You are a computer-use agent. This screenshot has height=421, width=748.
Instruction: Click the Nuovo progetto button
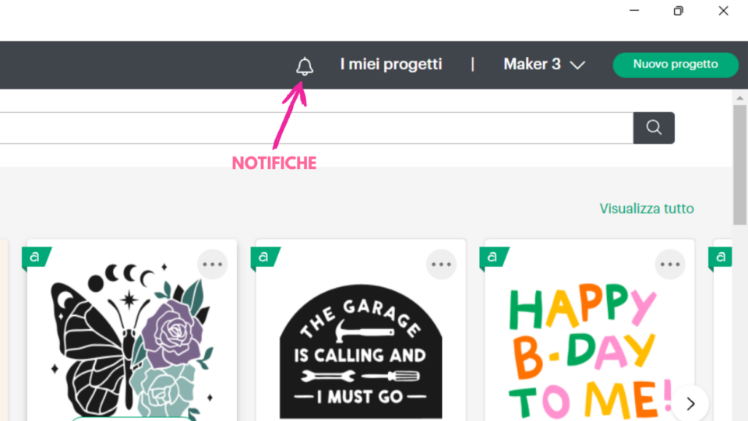[676, 65]
